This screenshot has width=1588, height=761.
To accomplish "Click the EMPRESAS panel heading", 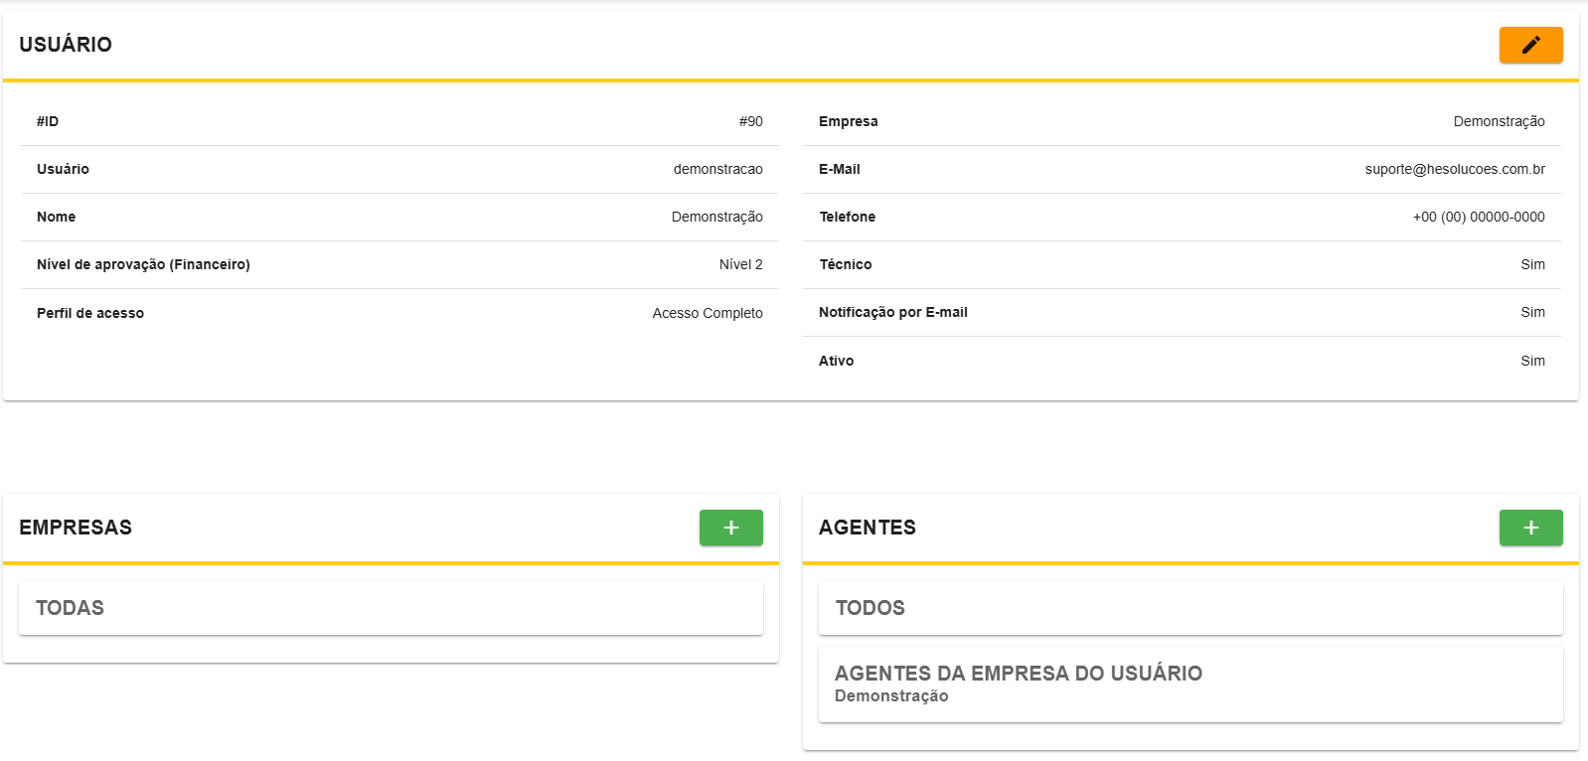I will tap(76, 528).
